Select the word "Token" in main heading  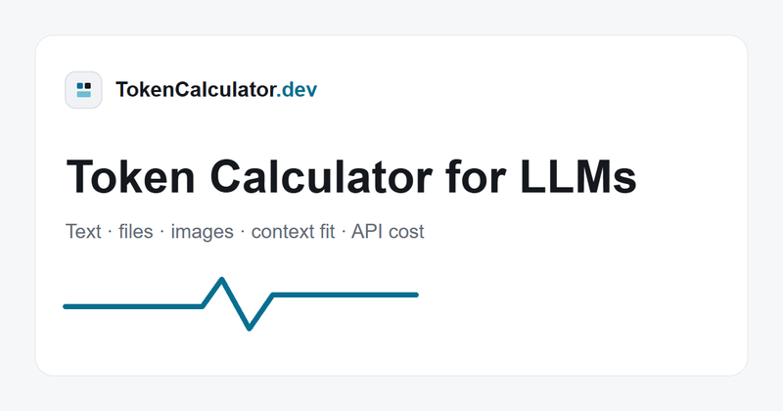pyautogui.click(x=130, y=176)
